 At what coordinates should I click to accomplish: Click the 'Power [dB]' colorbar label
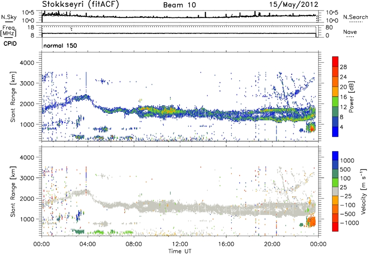[x=351, y=97]
